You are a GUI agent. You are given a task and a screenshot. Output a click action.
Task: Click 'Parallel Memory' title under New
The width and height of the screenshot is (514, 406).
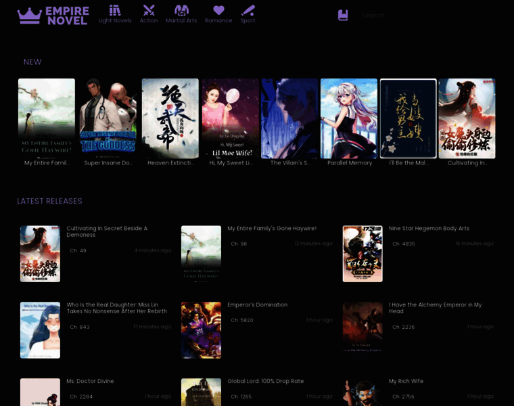tap(350, 162)
